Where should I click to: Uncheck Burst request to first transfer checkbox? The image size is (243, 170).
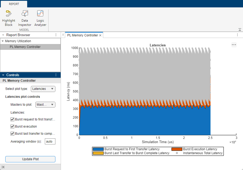(12, 119)
